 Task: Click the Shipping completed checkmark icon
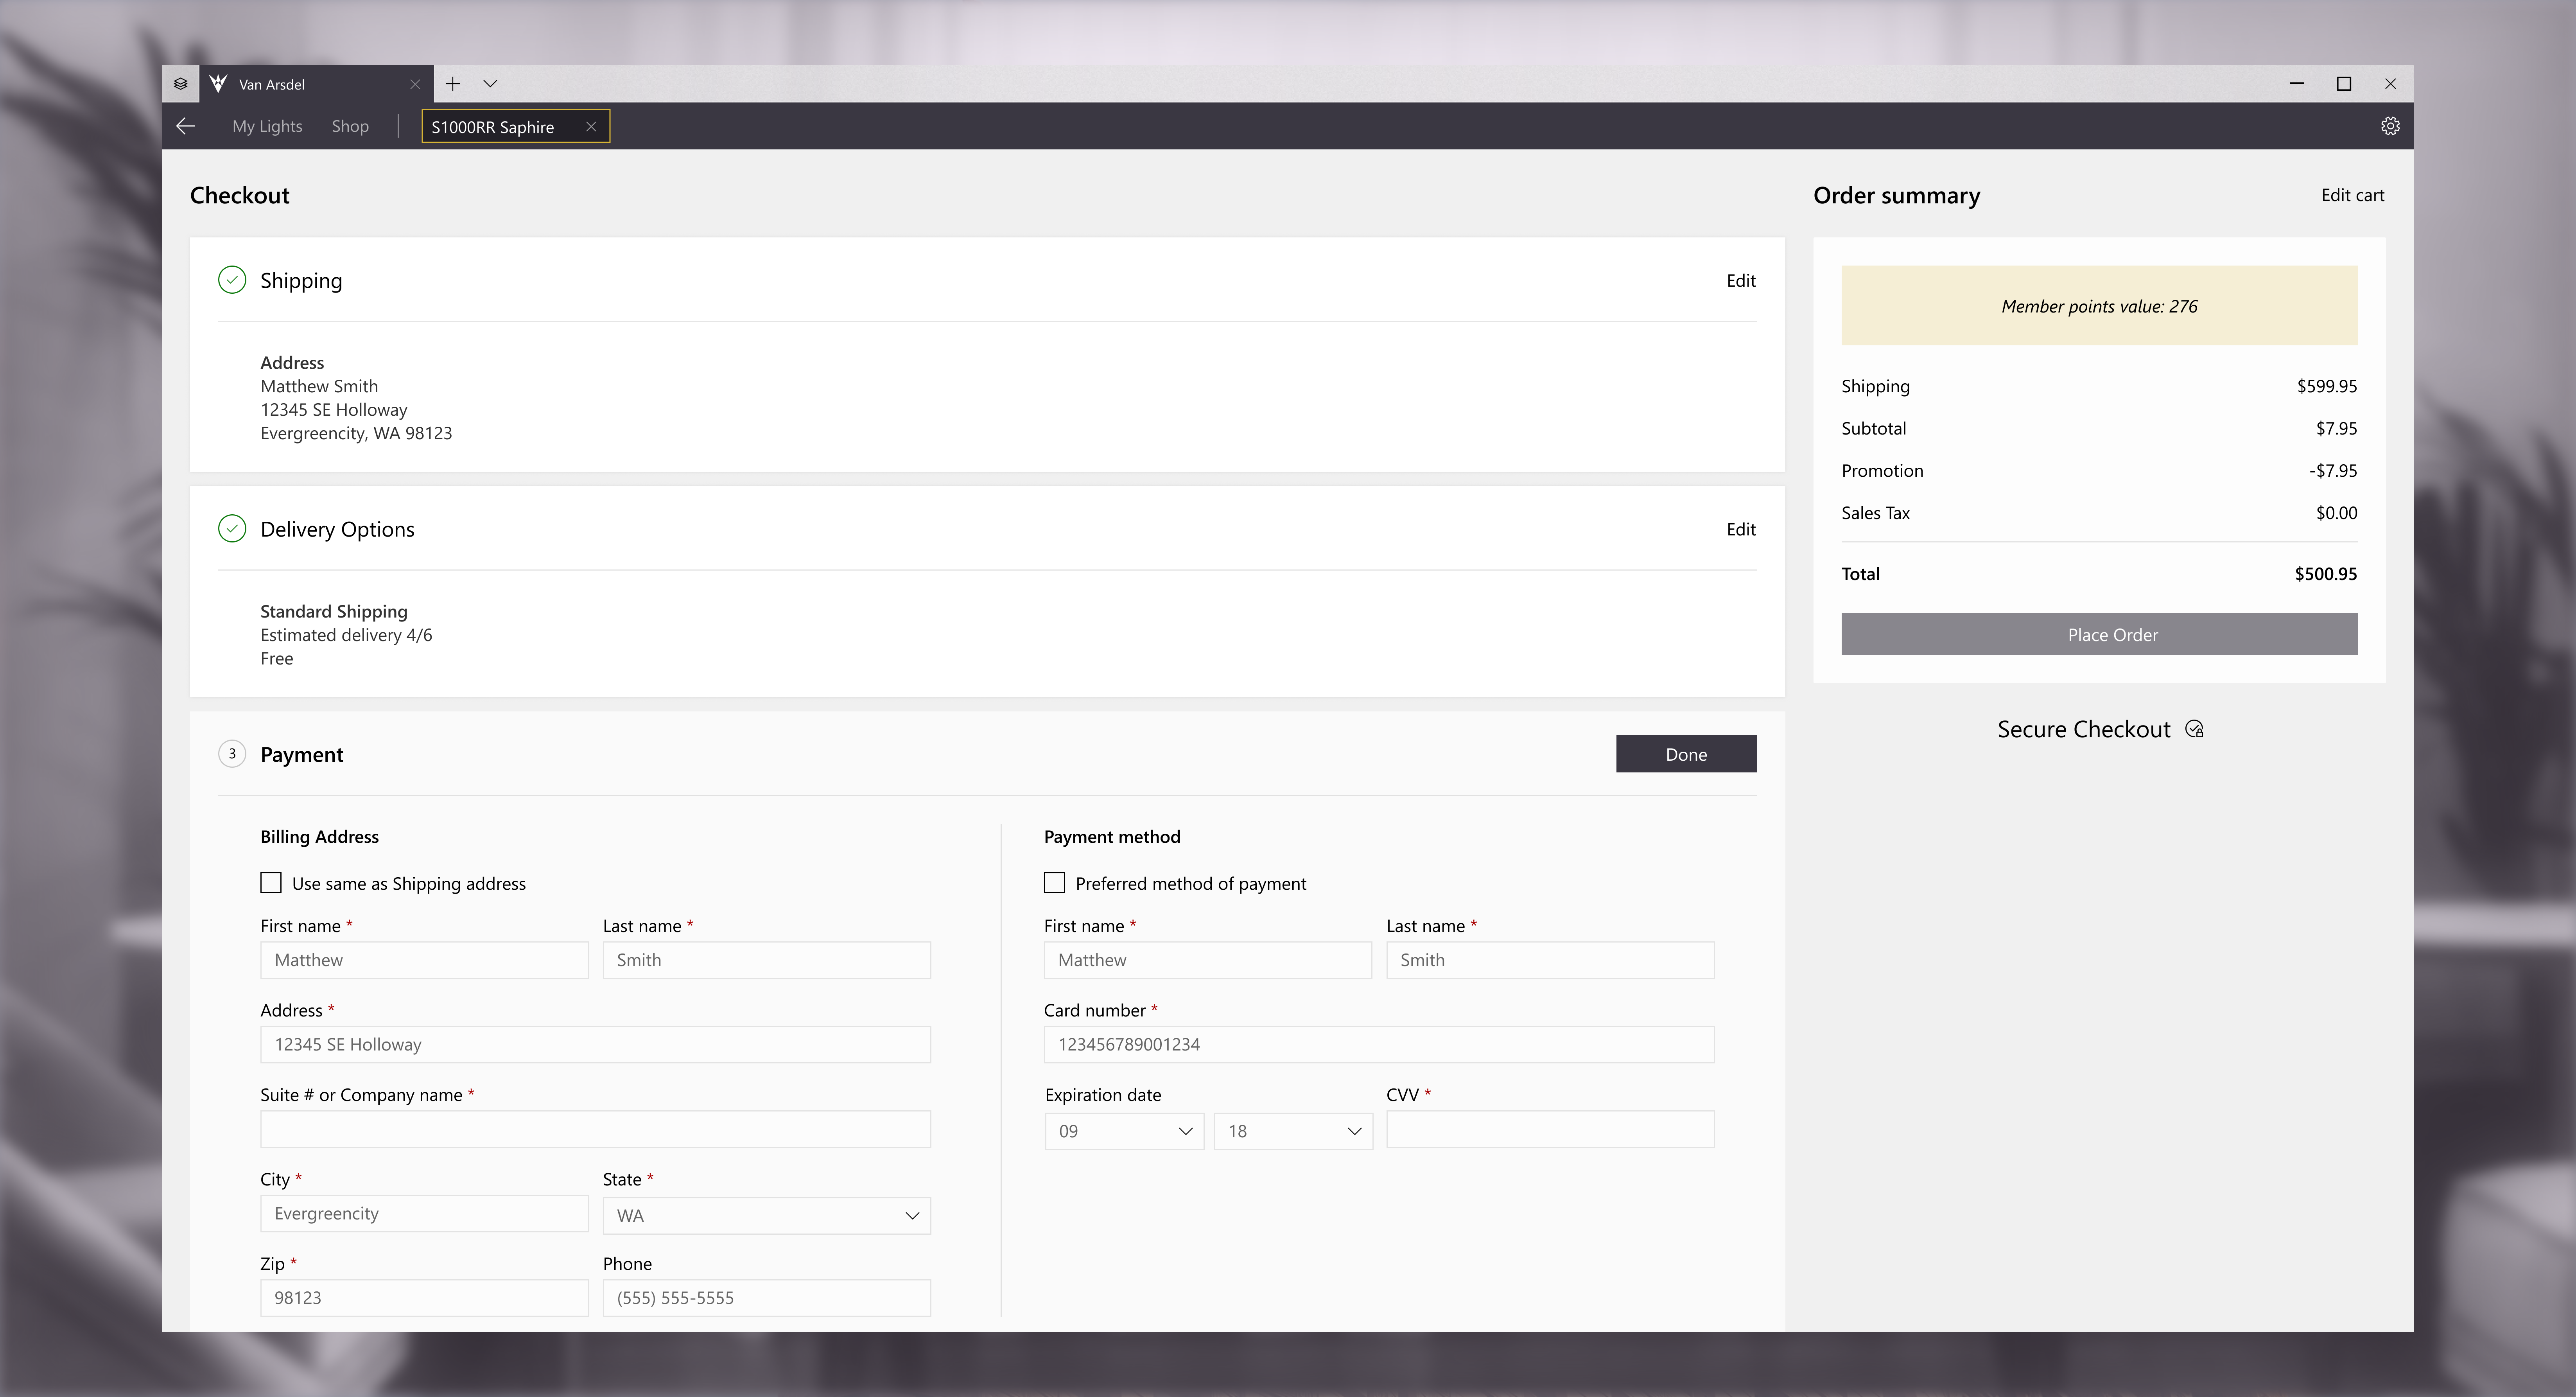(x=232, y=280)
